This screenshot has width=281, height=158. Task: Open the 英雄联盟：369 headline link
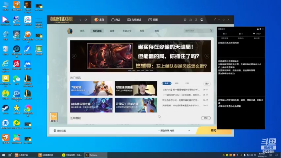(x=181, y=106)
